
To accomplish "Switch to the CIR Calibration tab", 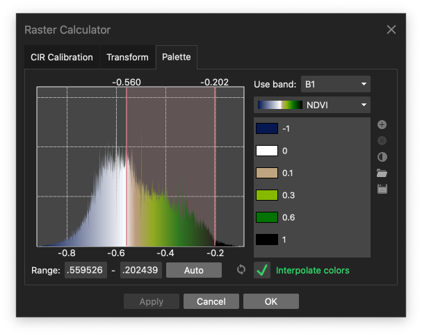I will point(61,57).
